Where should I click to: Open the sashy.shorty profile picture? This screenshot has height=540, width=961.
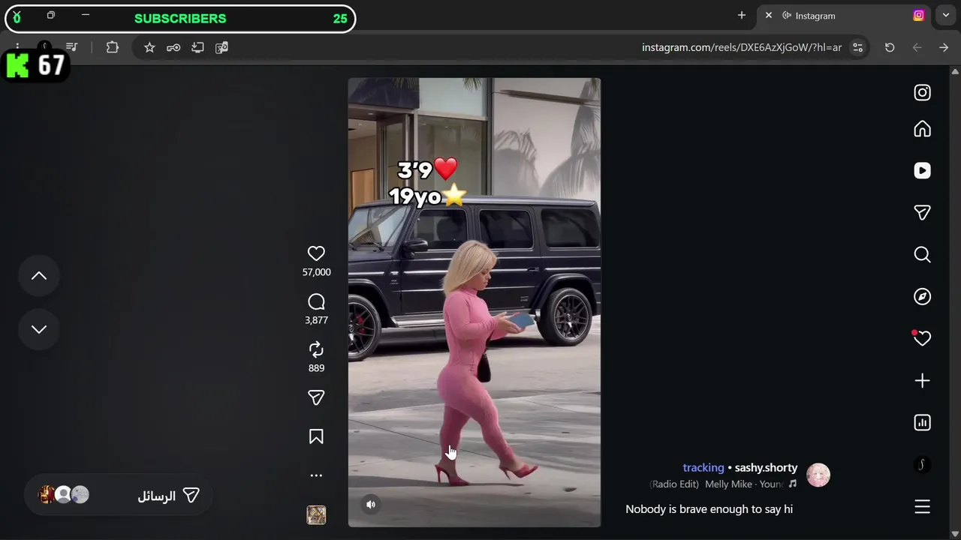click(818, 475)
